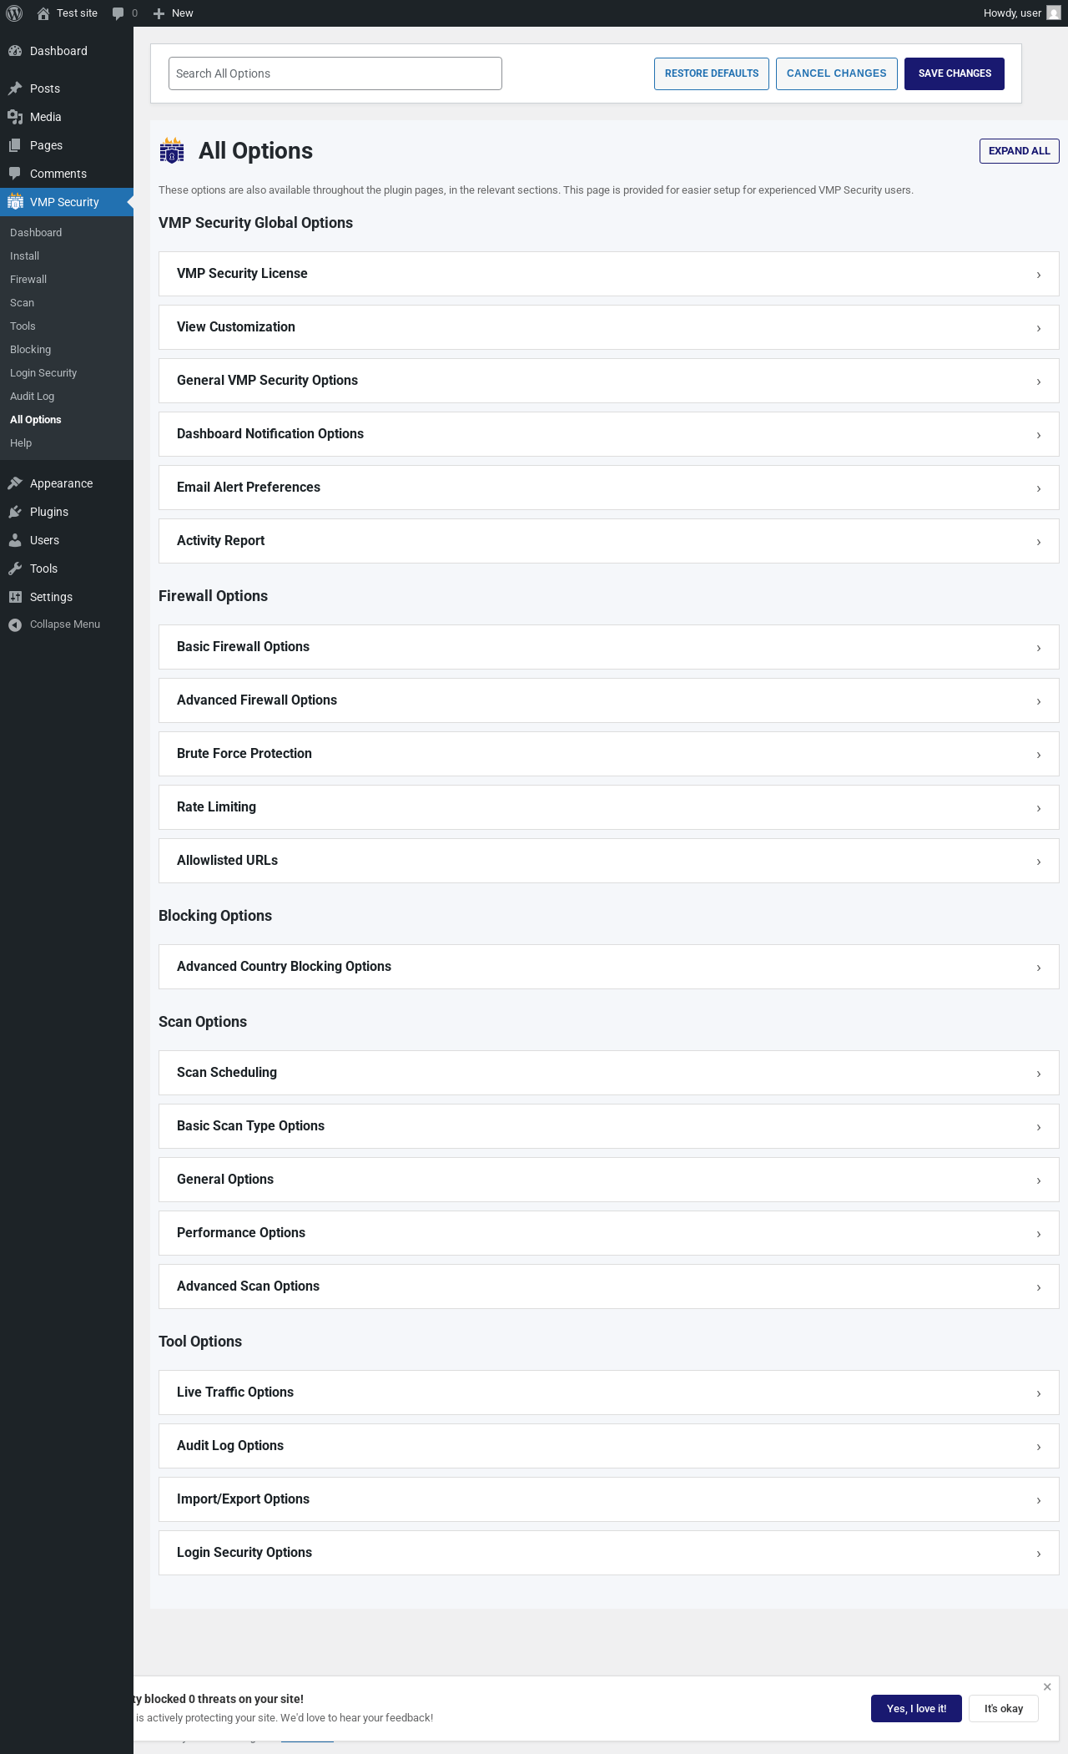
Task: Open the Install submenu item
Action: click(67, 256)
